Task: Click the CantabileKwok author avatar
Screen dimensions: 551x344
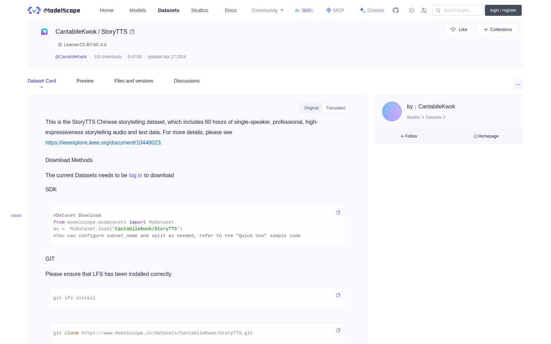Action: [392, 111]
